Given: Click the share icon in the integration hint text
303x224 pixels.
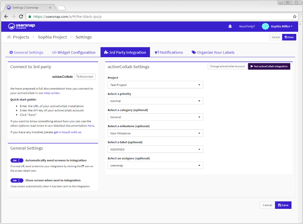Looking at the screenshot, I should (x=83, y=166).
